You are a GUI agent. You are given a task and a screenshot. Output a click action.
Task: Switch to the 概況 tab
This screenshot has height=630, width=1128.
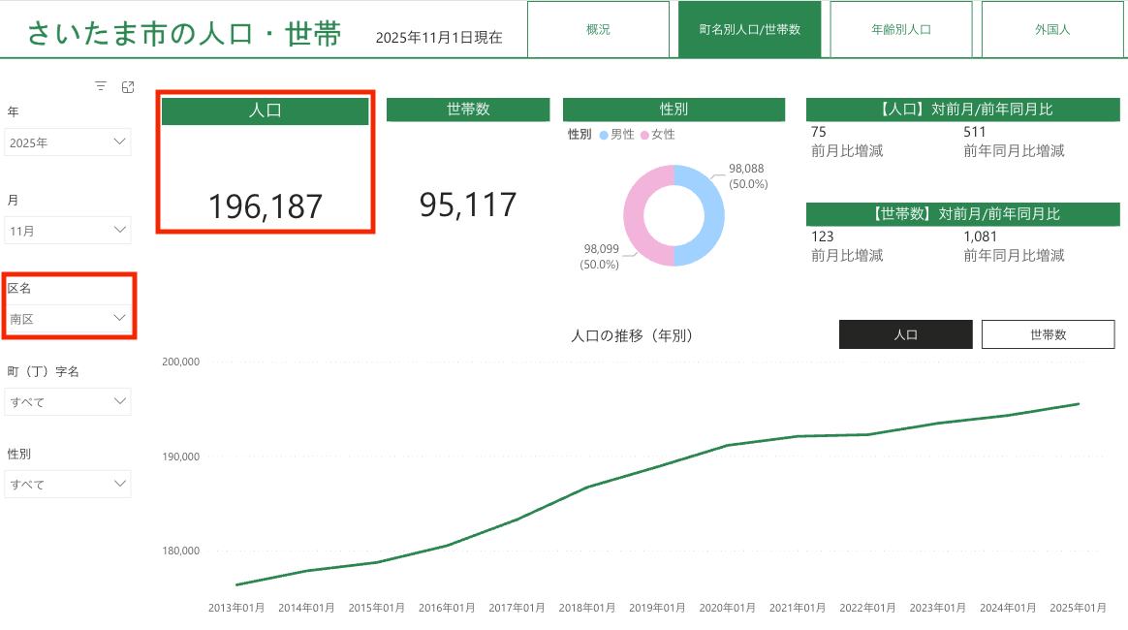click(x=598, y=29)
